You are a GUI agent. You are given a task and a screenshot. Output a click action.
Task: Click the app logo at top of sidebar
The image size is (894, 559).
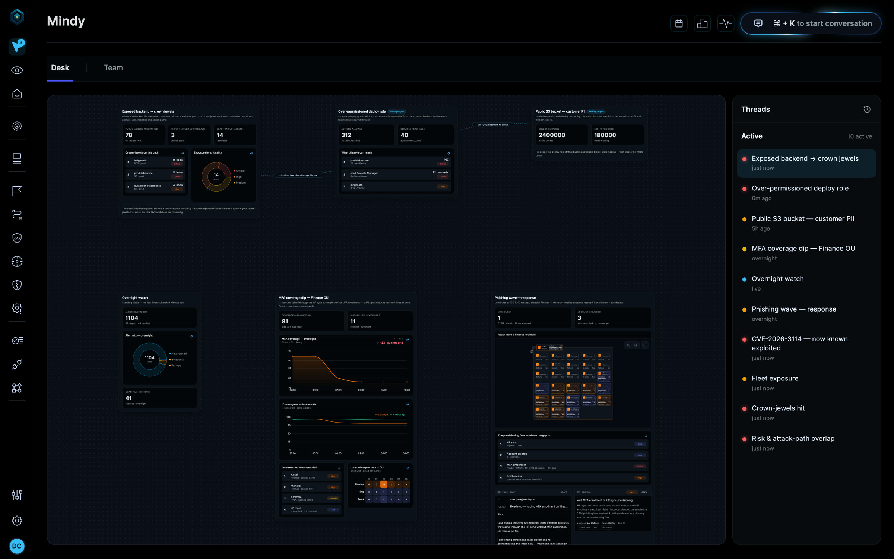click(x=17, y=16)
